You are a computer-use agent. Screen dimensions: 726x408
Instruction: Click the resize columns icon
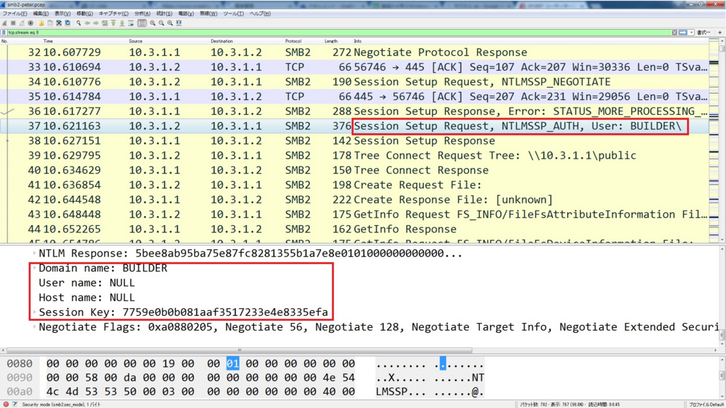[179, 23]
